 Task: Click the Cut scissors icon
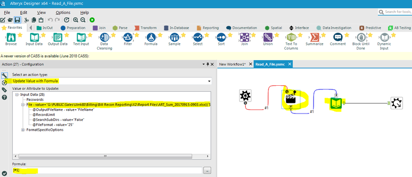pyautogui.click(x=26, y=20)
